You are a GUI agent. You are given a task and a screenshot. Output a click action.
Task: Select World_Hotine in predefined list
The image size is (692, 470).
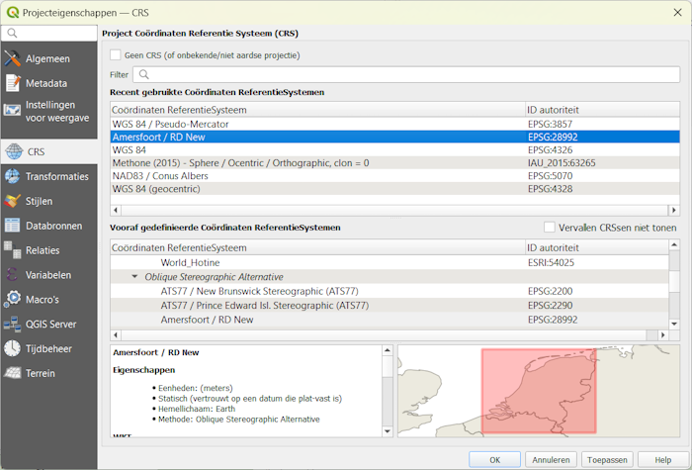389,262
